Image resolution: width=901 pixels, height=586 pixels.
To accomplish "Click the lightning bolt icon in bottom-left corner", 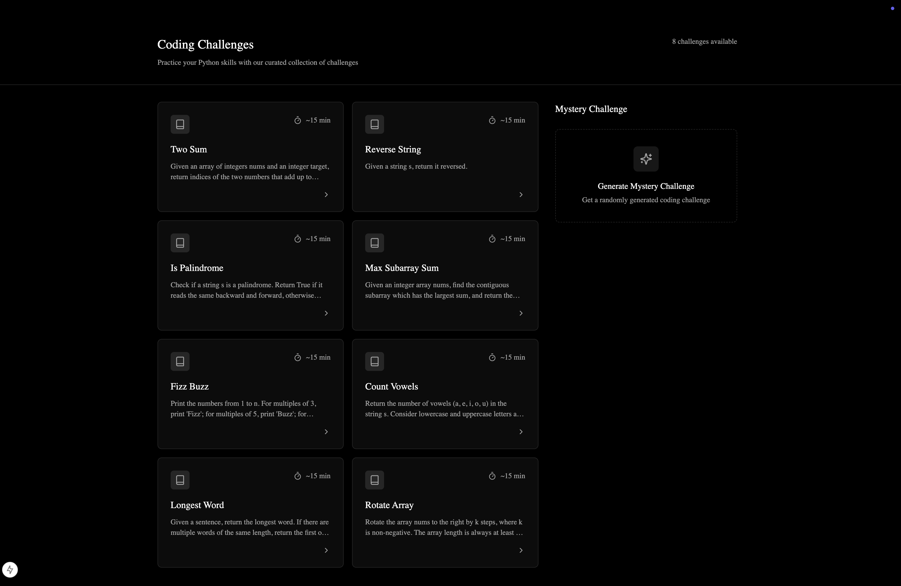I will [10, 569].
